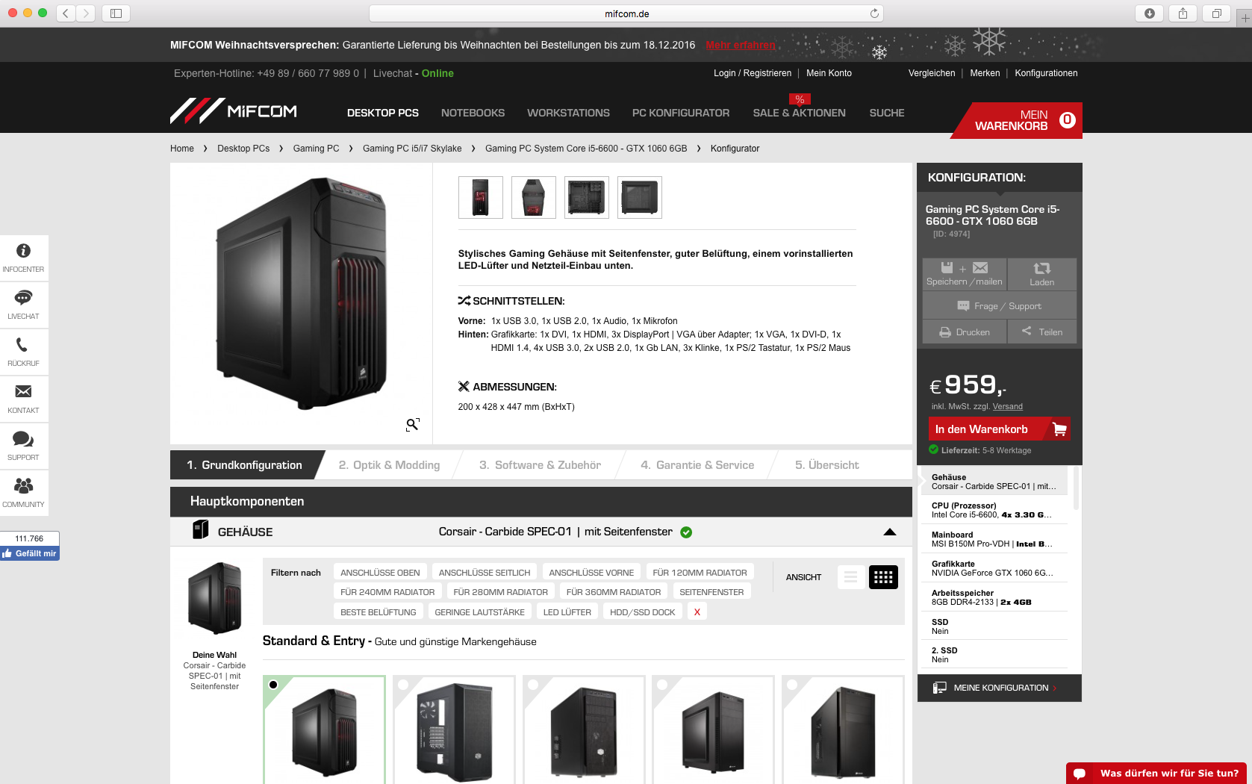Toggle filter Für 120mm Radiator
This screenshot has width=1252, height=784.
700,573
